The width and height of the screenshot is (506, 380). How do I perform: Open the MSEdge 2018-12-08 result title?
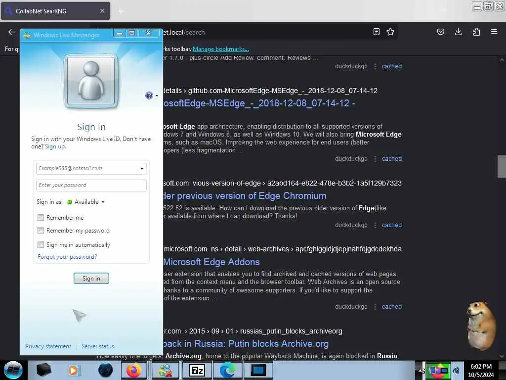pyautogui.click(x=259, y=103)
